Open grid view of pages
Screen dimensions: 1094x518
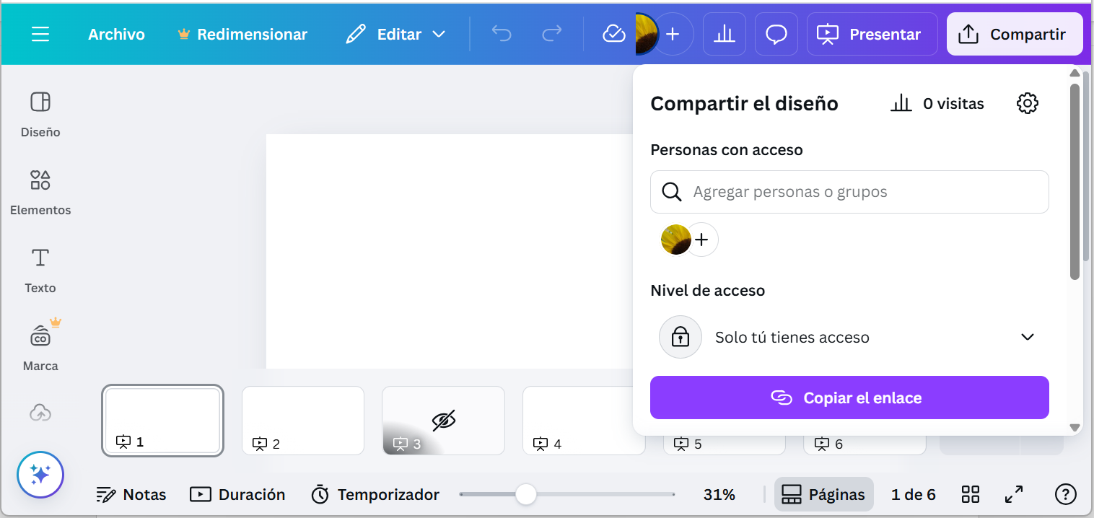971,494
